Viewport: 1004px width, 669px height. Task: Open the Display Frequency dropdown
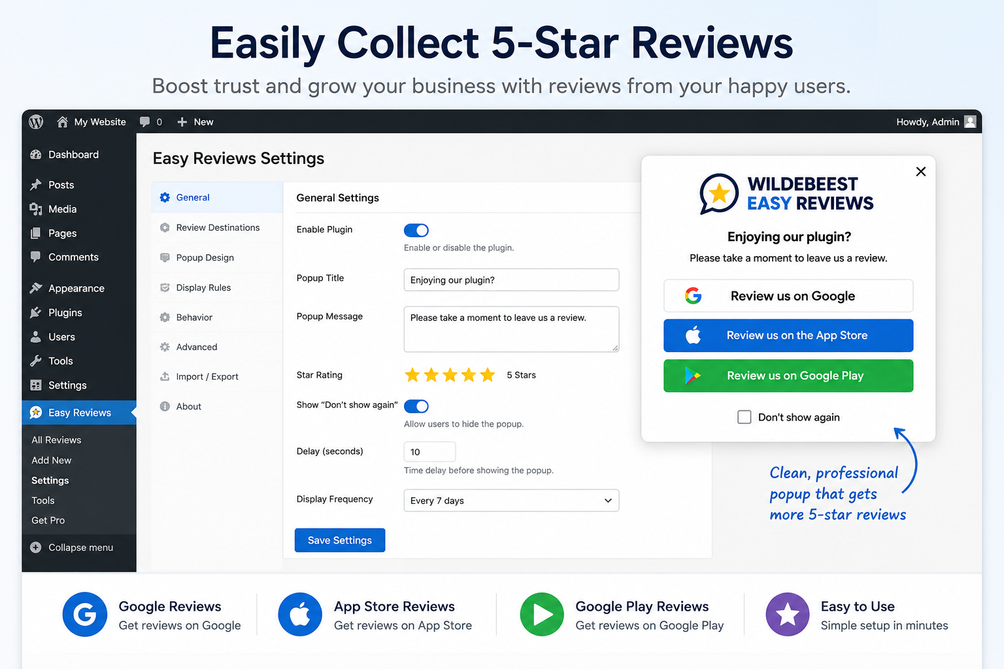511,500
